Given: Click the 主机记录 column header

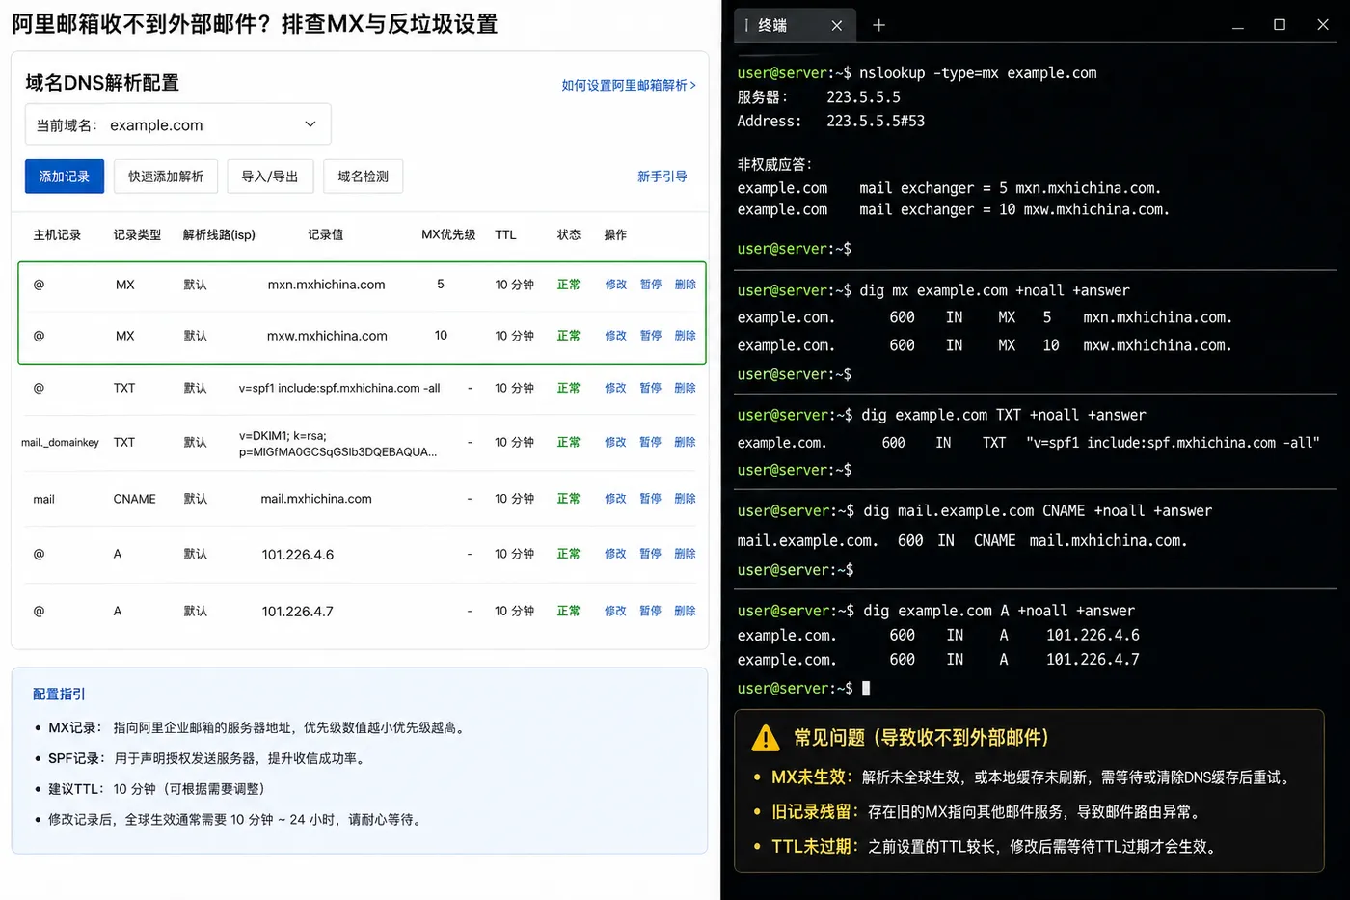Looking at the screenshot, I should pos(57,234).
